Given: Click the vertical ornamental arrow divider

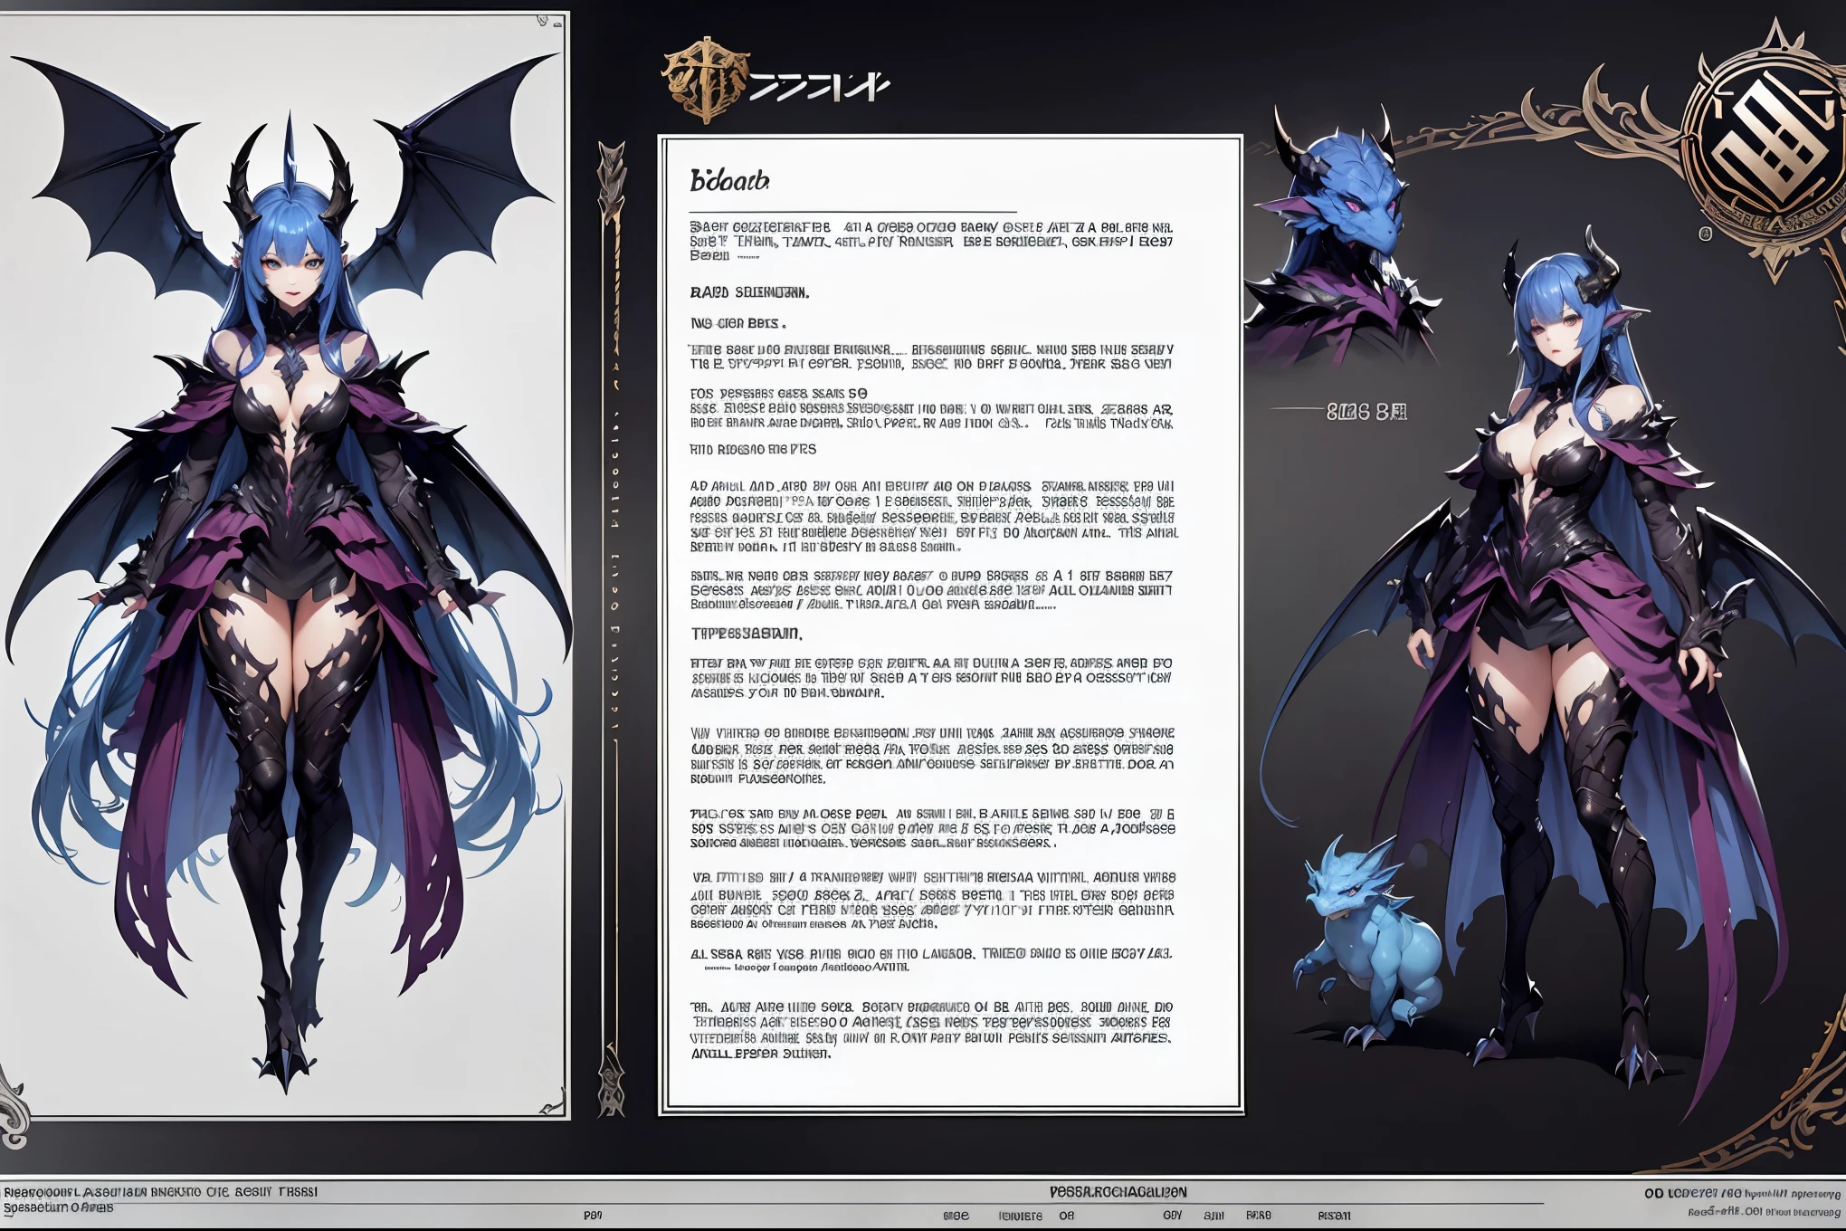Looking at the screenshot, I should click(612, 627).
